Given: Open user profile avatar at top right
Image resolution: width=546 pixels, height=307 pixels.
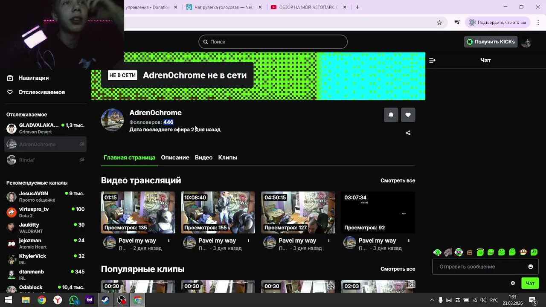Looking at the screenshot, I should [526, 42].
